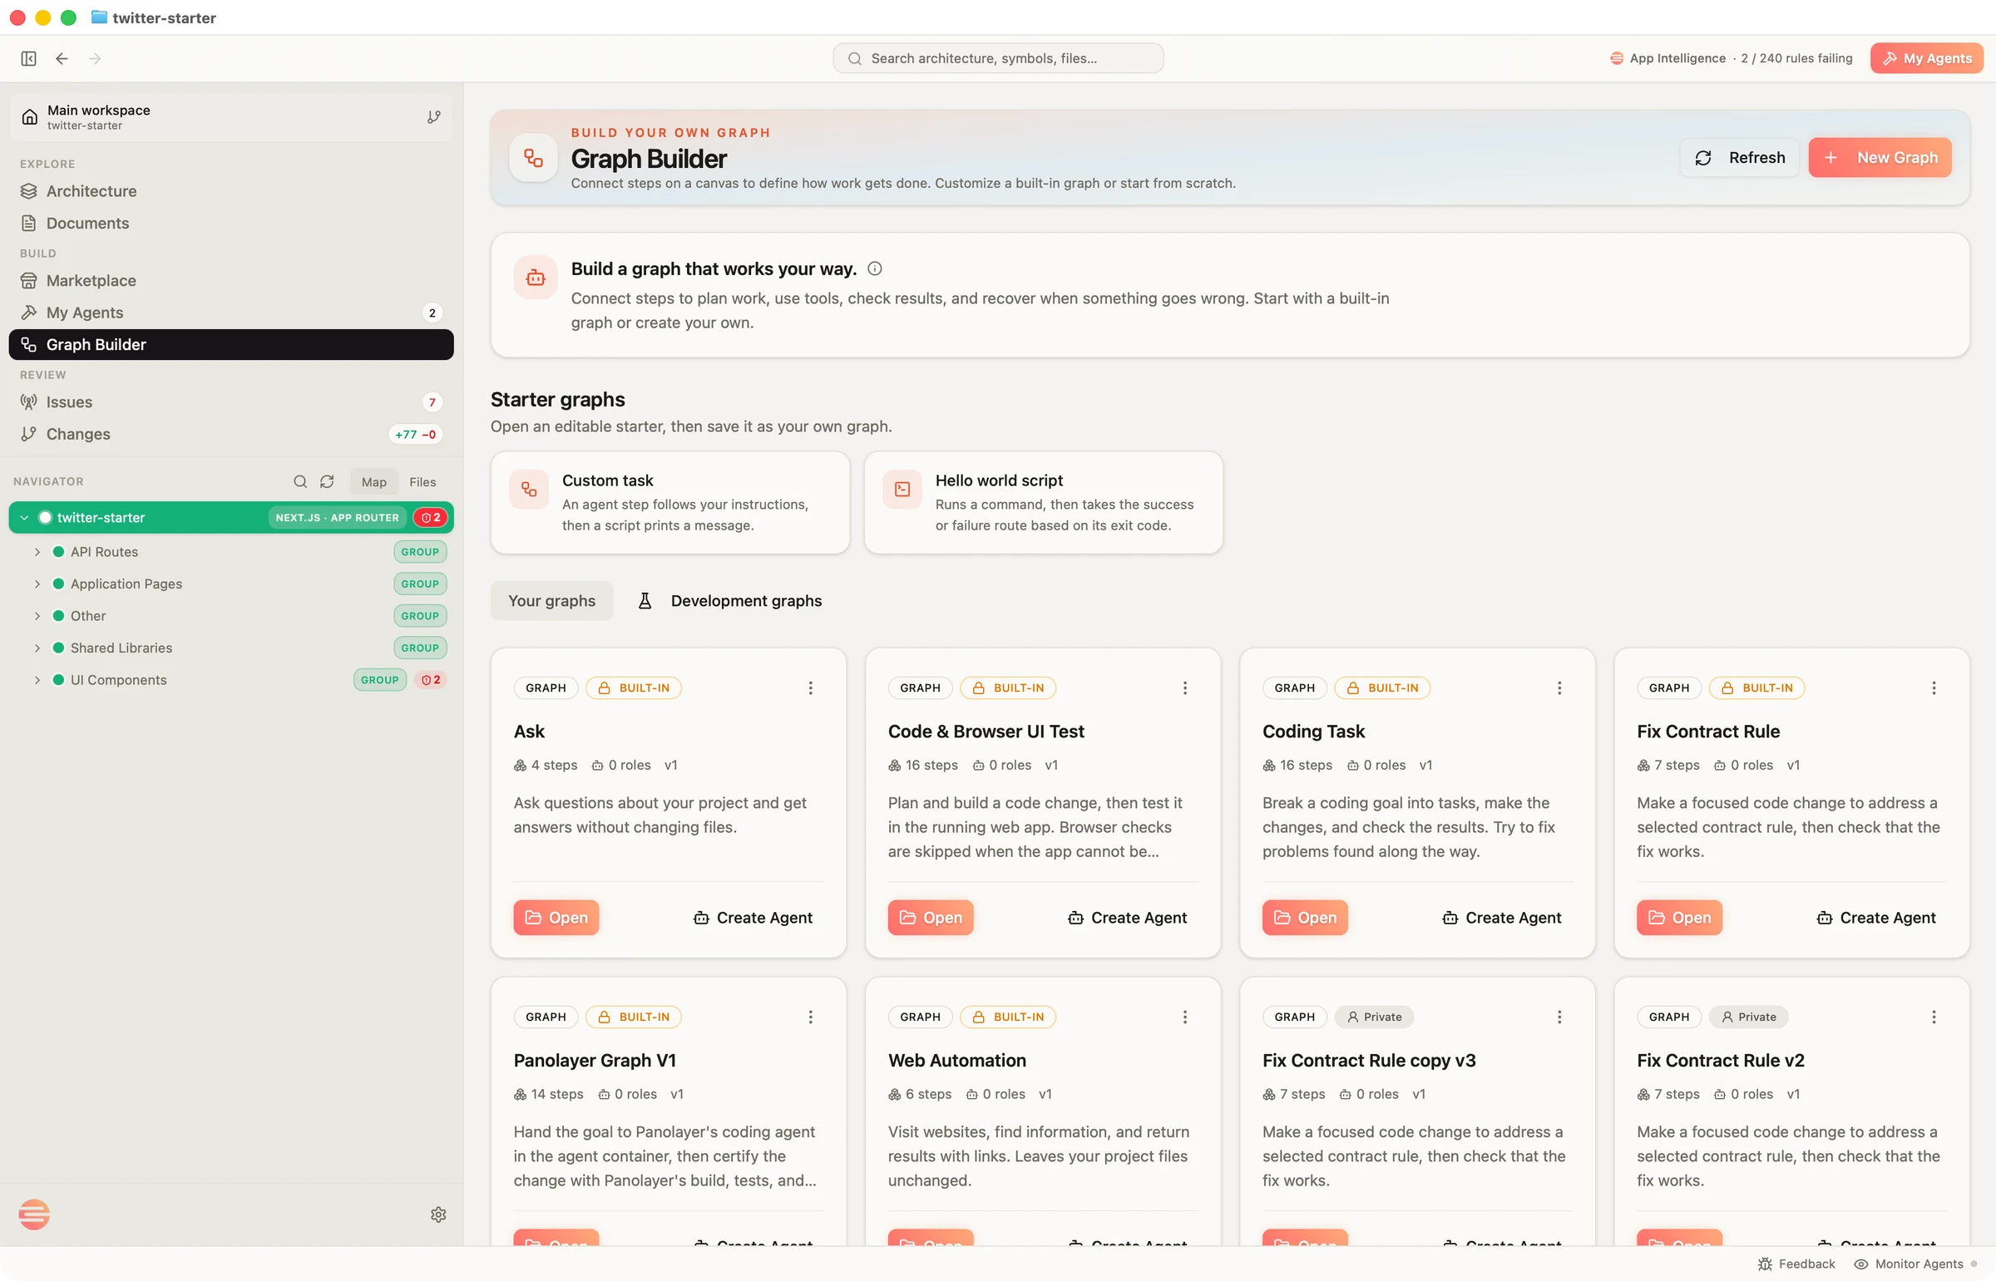The image size is (1996, 1281).
Task: Open Issues in the Review section
Action: [x=231, y=402]
